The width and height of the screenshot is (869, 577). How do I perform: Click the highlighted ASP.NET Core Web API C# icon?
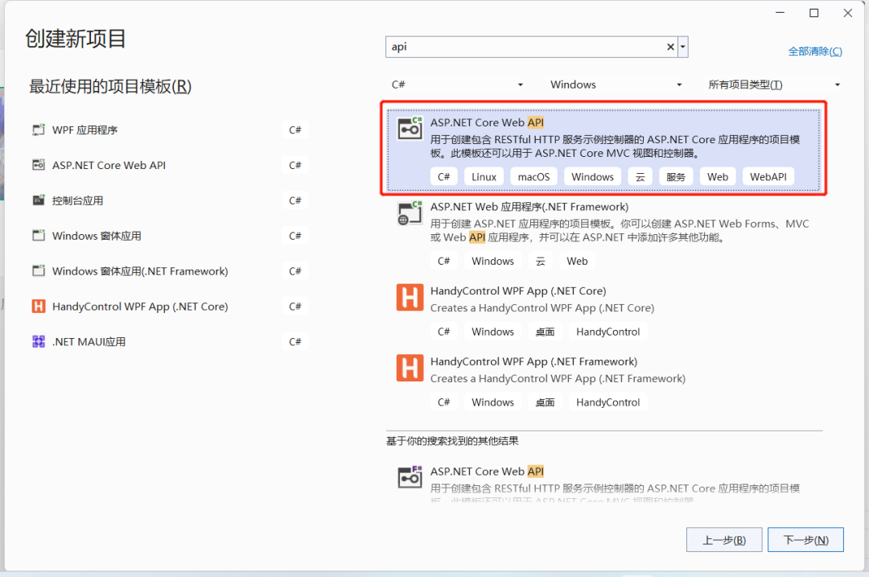coord(410,129)
